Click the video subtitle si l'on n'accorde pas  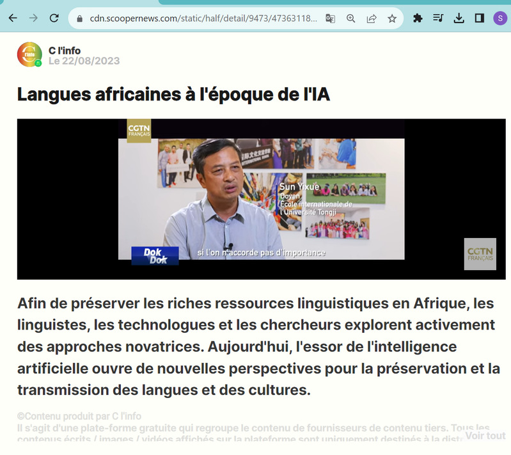(x=262, y=253)
